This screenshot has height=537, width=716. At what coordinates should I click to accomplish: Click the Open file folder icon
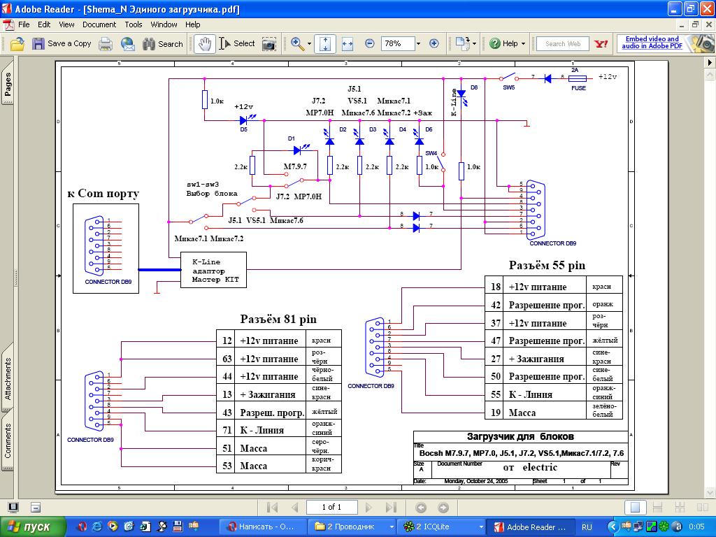click(x=17, y=44)
